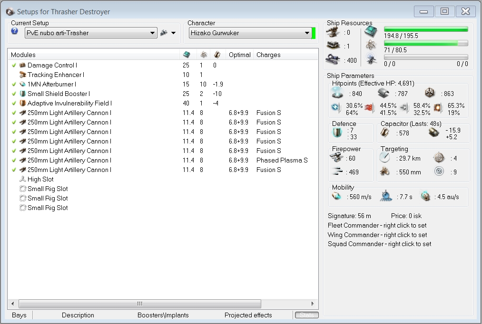Click the Defence shield icon
Screen dimensions: 482x324
pyautogui.click(x=337, y=133)
